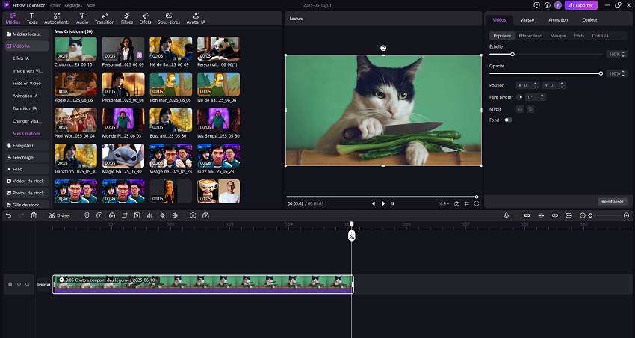The height and width of the screenshot is (338, 635).
Task: Select the Effacer fond sub-tab
Action: tap(530, 36)
